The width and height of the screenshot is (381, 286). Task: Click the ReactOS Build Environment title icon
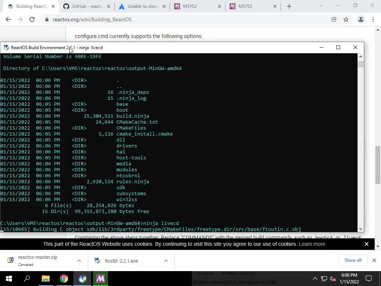coord(6,47)
